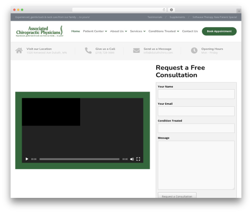Click the house icon beside Visit our Location
252x213 pixels.
coord(19,50)
